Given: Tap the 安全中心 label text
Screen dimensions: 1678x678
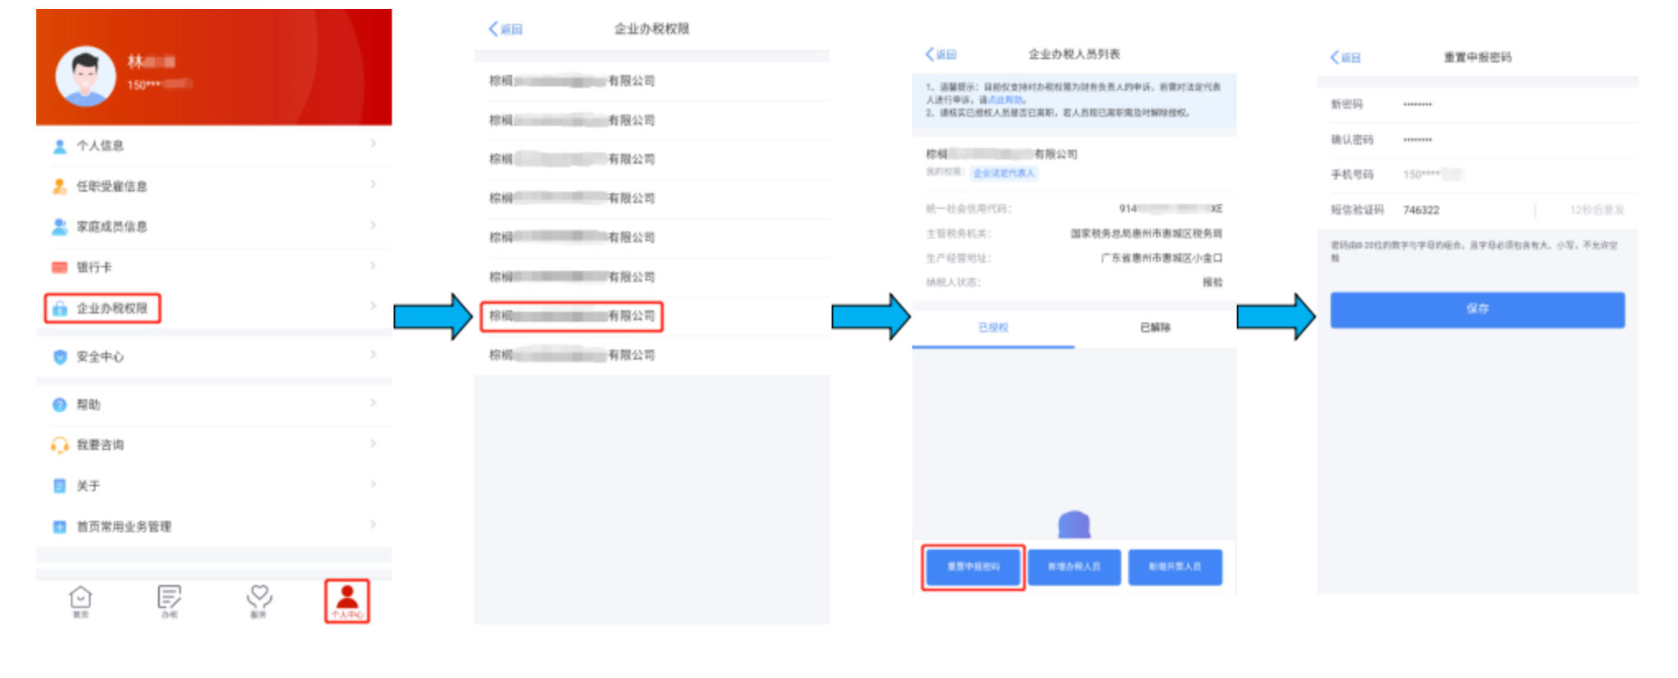Looking at the screenshot, I should pyautogui.click(x=100, y=356).
